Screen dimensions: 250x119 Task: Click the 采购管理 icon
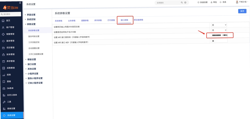[4, 68]
